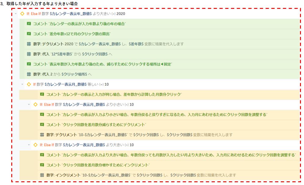Click comment icon of '差分年数x12で月のクリック数の算出'
This screenshot has width=304, height=185.
(29, 34)
